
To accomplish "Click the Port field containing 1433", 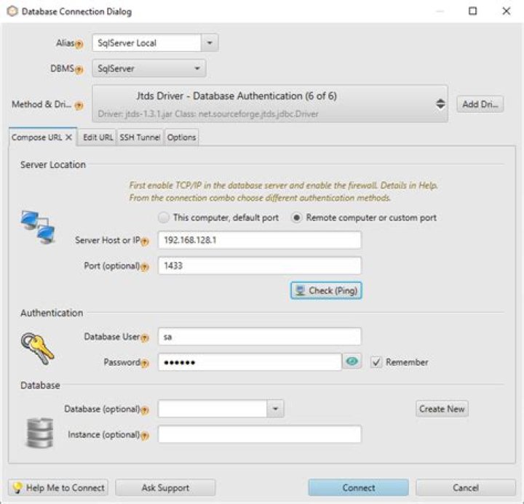I will (x=260, y=265).
